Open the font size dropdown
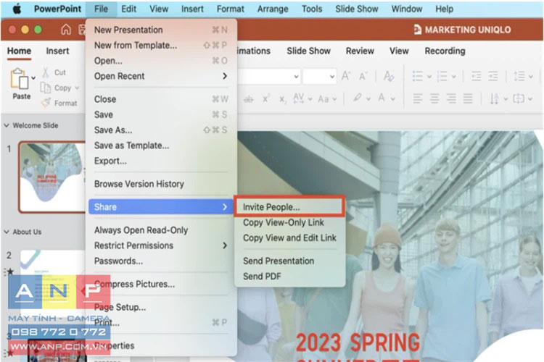 (x=332, y=76)
